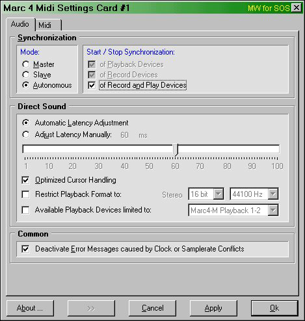
Task: Click the About button
Action: tap(30, 308)
